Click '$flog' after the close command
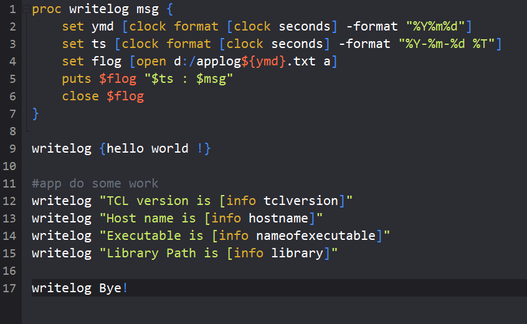 pos(125,97)
